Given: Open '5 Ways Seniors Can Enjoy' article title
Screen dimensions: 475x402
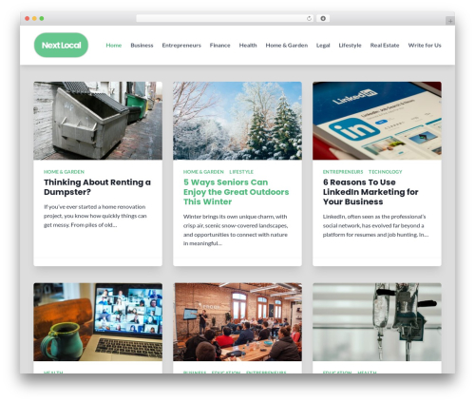Looking at the screenshot, I should point(236,192).
